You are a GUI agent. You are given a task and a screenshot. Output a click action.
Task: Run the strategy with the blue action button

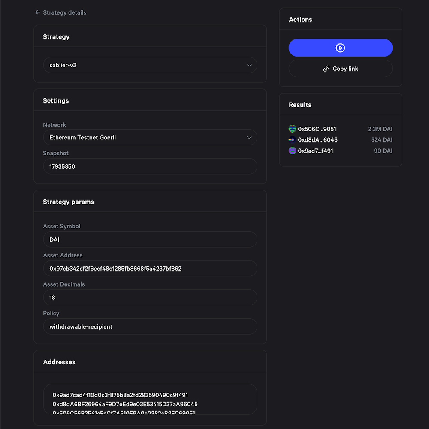point(340,48)
